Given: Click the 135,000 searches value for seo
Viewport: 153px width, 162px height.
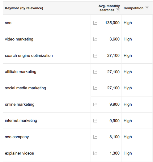Looking at the screenshot, I should coord(112,23).
